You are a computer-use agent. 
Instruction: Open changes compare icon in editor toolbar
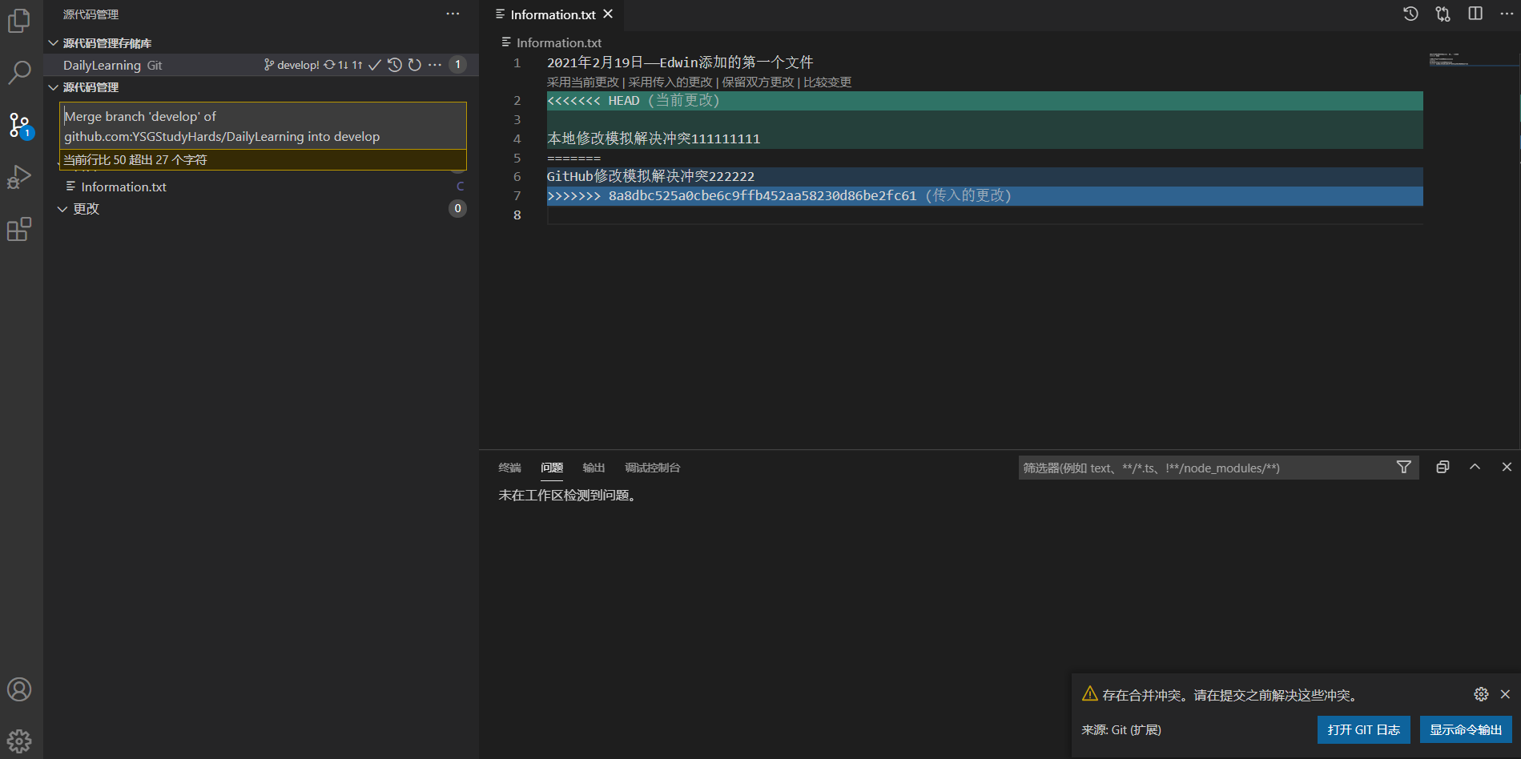1443,14
